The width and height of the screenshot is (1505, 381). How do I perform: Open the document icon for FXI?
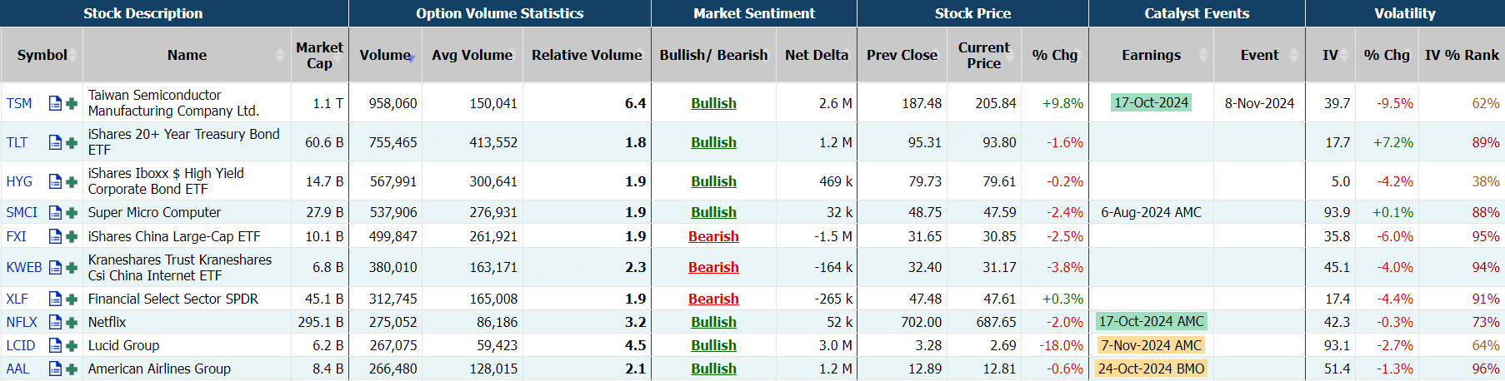click(x=55, y=236)
